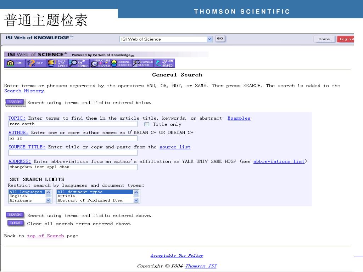Viewport: 363px width, 272px height.
Task: Click languages list scroll up arrow
Action: coord(48,192)
